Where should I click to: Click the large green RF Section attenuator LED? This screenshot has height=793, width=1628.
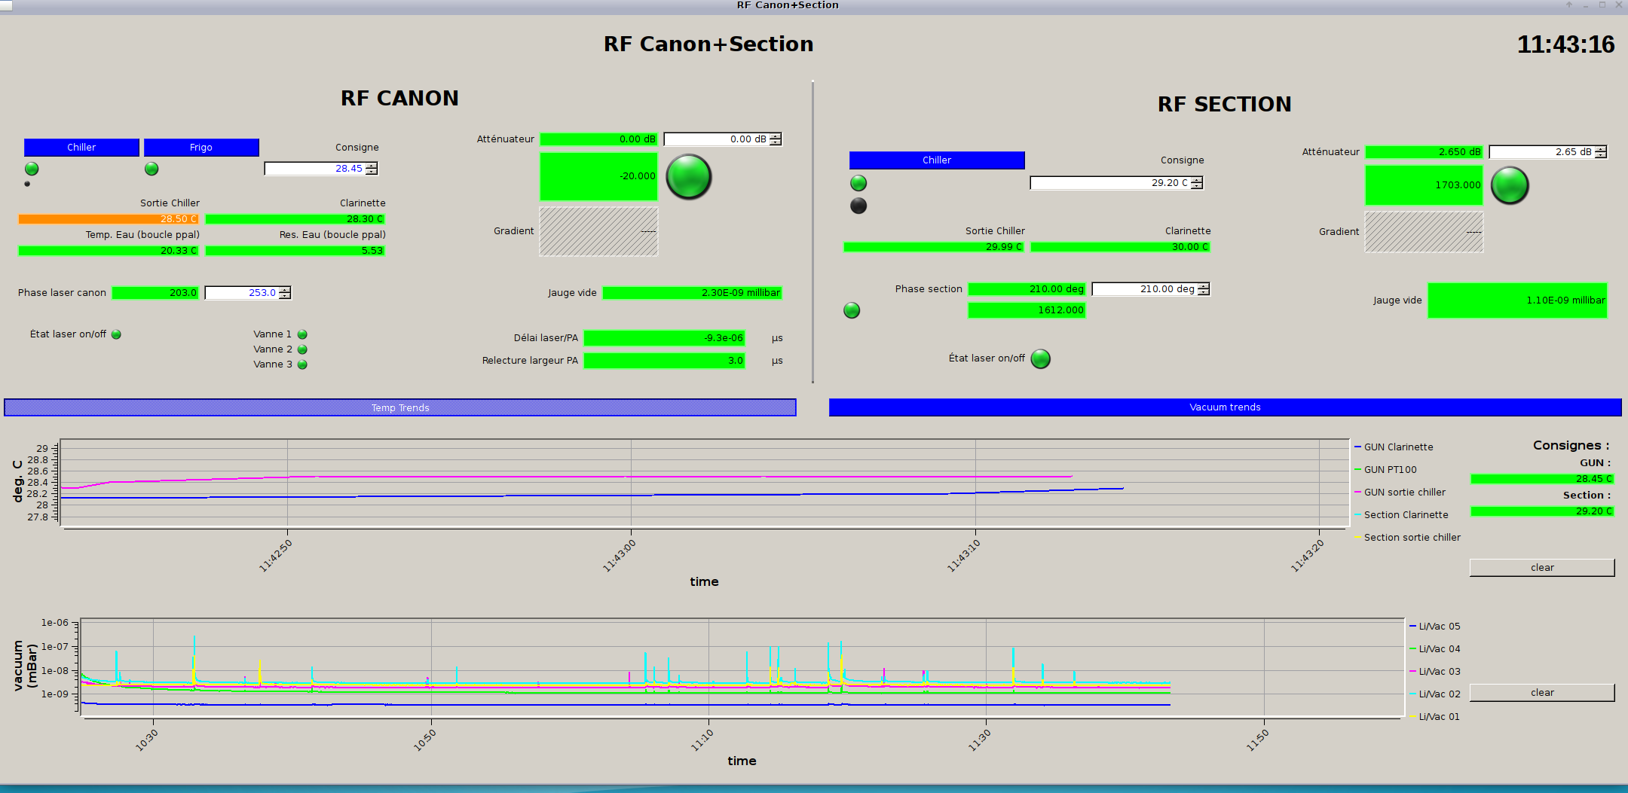click(1510, 185)
